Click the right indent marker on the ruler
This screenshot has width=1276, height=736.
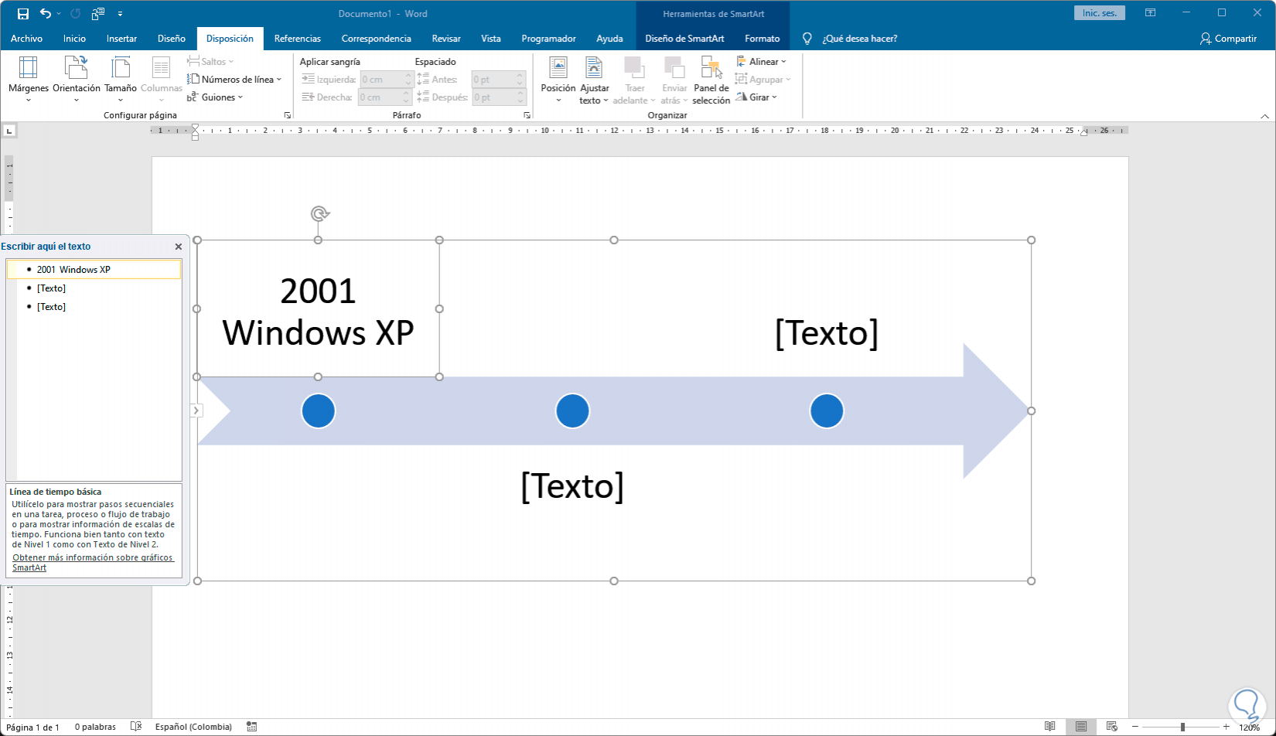(1084, 131)
